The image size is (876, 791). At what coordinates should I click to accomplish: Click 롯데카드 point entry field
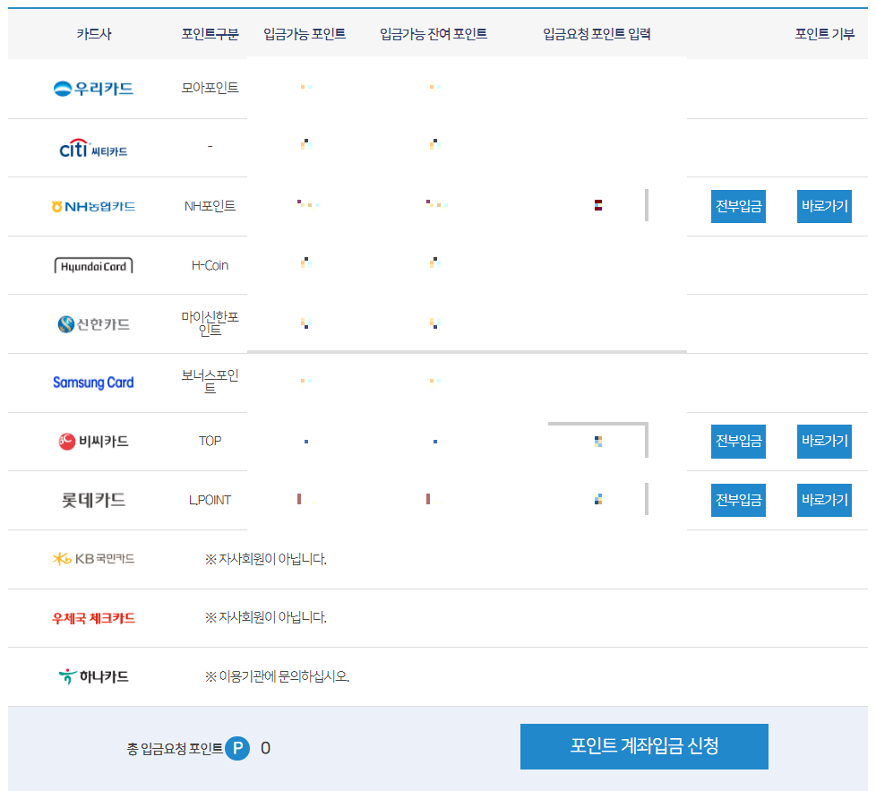598,500
